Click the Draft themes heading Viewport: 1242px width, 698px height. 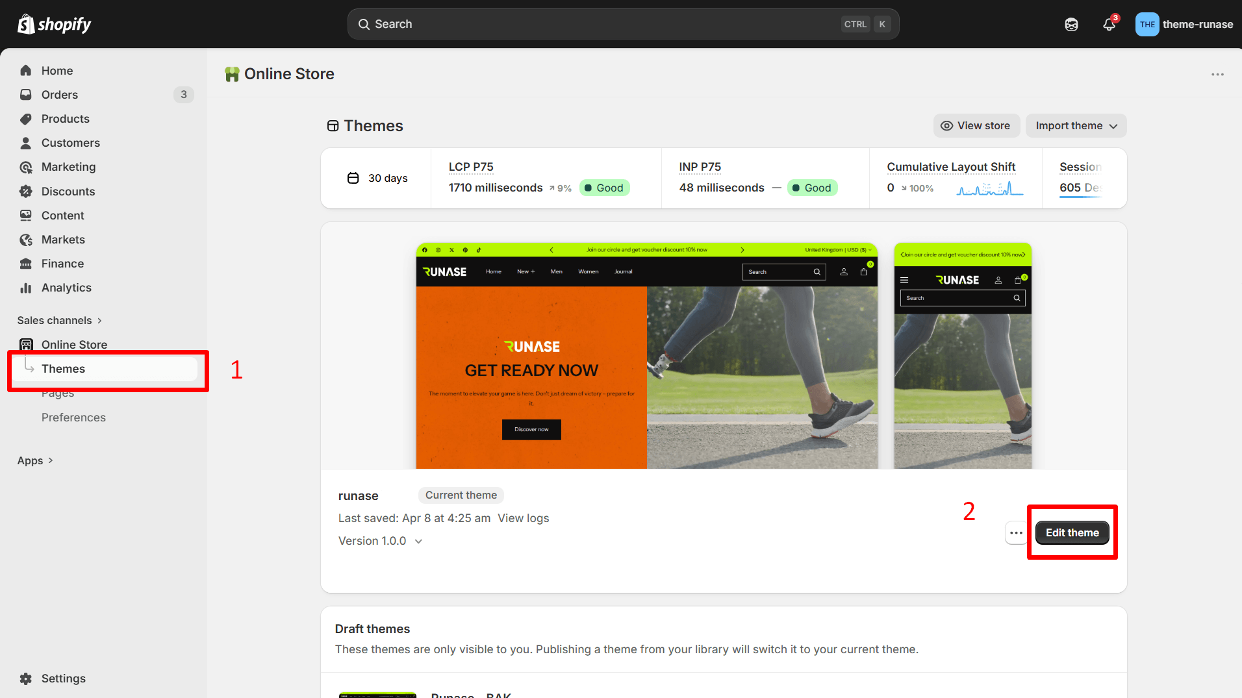[x=372, y=629]
